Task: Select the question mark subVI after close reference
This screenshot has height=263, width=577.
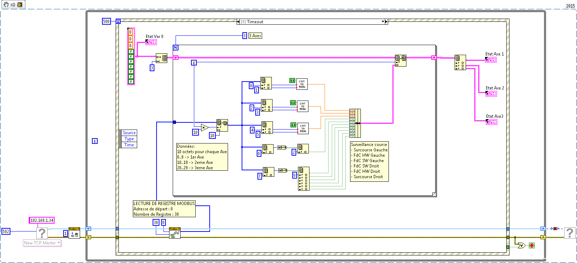Action: click(569, 233)
